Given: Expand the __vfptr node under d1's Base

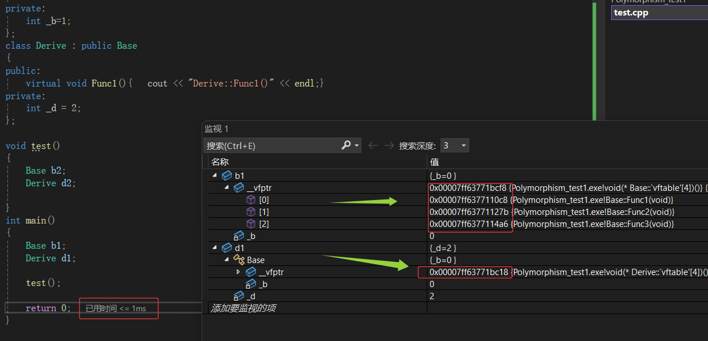Looking at the screenshot, I should [x=239, y=272].
